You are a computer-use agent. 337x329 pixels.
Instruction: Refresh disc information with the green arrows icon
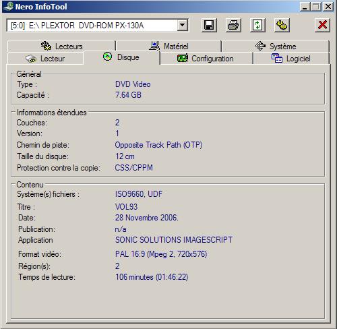(x=257, y=25)
